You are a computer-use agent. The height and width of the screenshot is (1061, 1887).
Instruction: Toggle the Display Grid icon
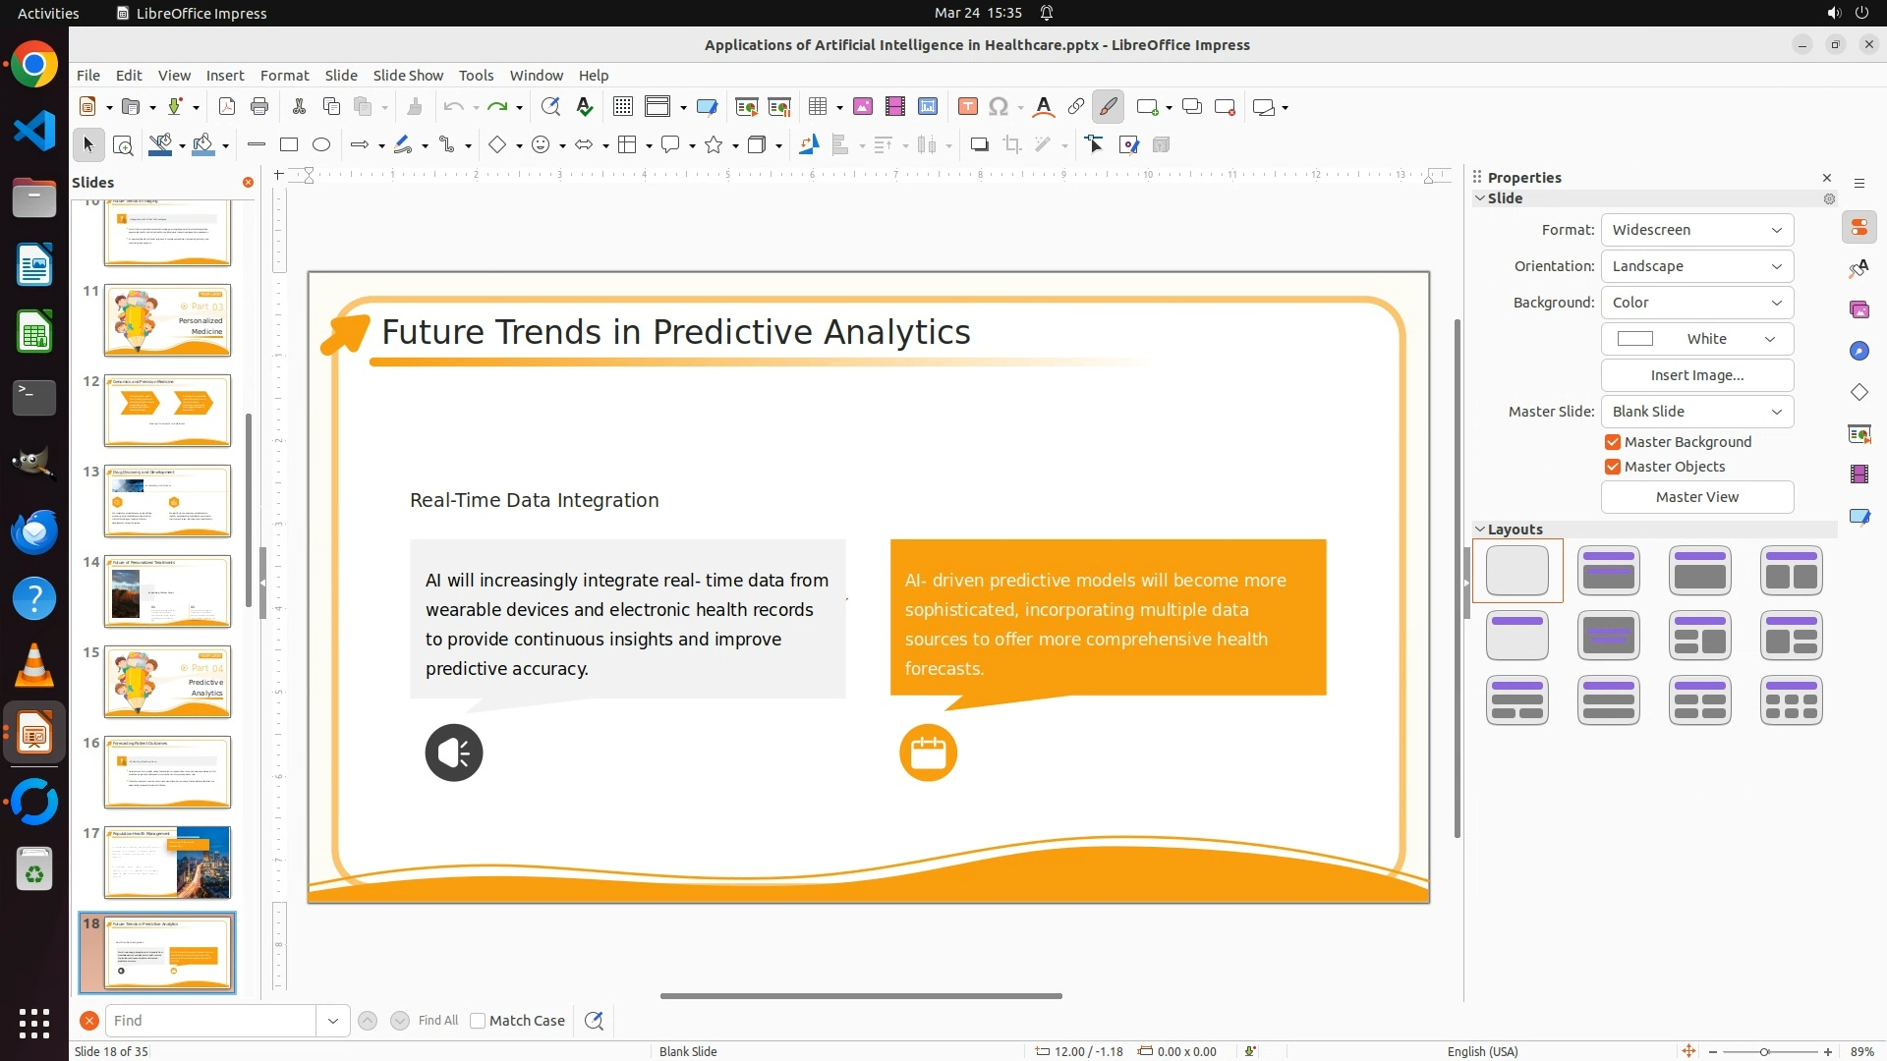tap(623, 107)
